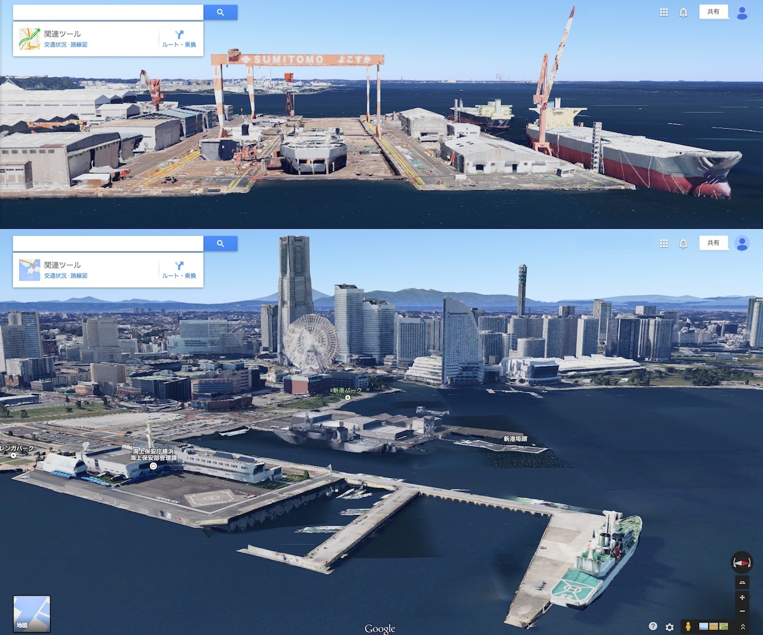Focus the search box in the Sumitomo shipyard view

108,12
